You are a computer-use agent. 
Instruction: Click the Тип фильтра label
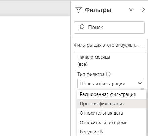tap(91, 74)
